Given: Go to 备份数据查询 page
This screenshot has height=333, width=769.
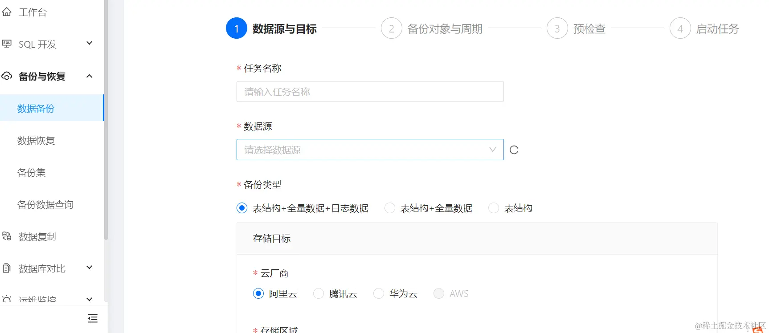Looking at the screenshot, I should pyautogui.click(x=45, y=205).
